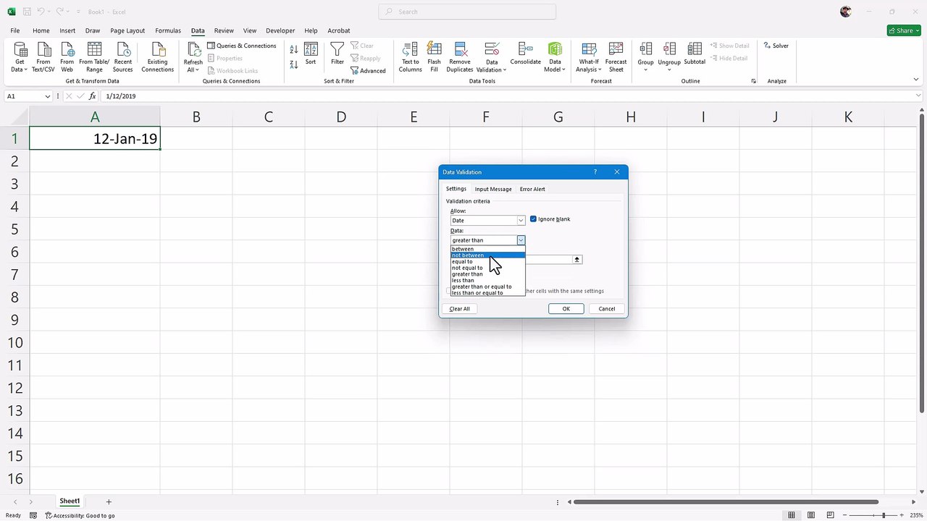Viewport: 927px width, 521px height.
Task: Import From Table/Range
Action: tap(94, 57)
